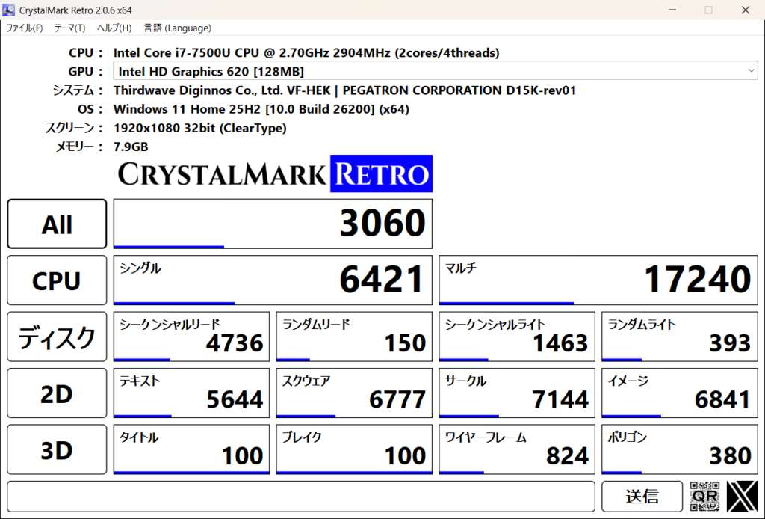
Task: Start the CPU benchmark button
Action: tap(57, 280)
